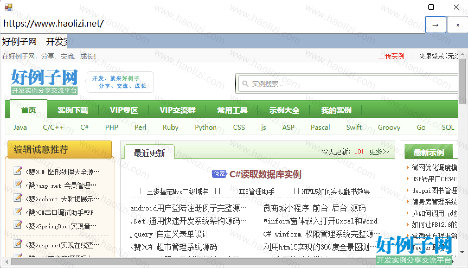Select the Perl language link

click(140, 127)
